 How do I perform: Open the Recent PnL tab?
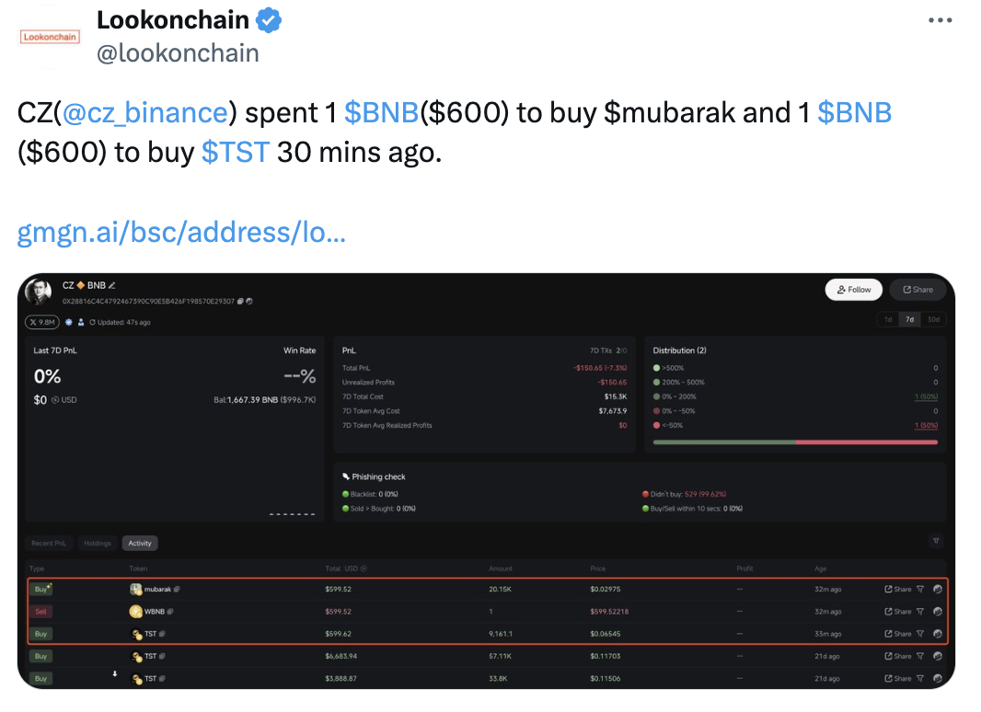point(49,543)
